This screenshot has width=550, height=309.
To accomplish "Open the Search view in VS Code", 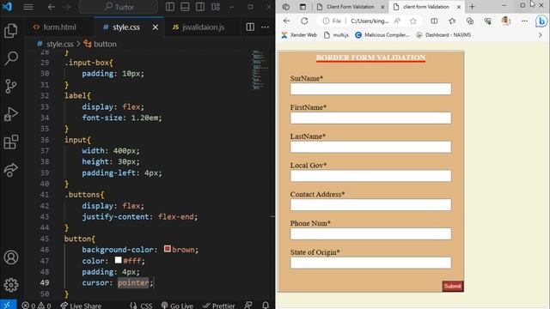I will (x=11, y=58).
